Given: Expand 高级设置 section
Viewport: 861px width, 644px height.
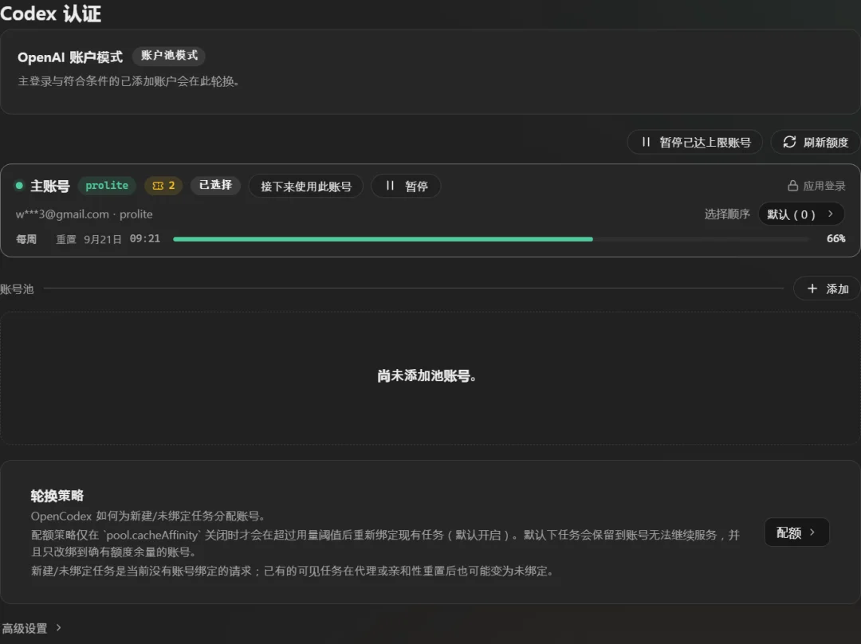Looking at the screenshot, I should click(x=31, y=627).
